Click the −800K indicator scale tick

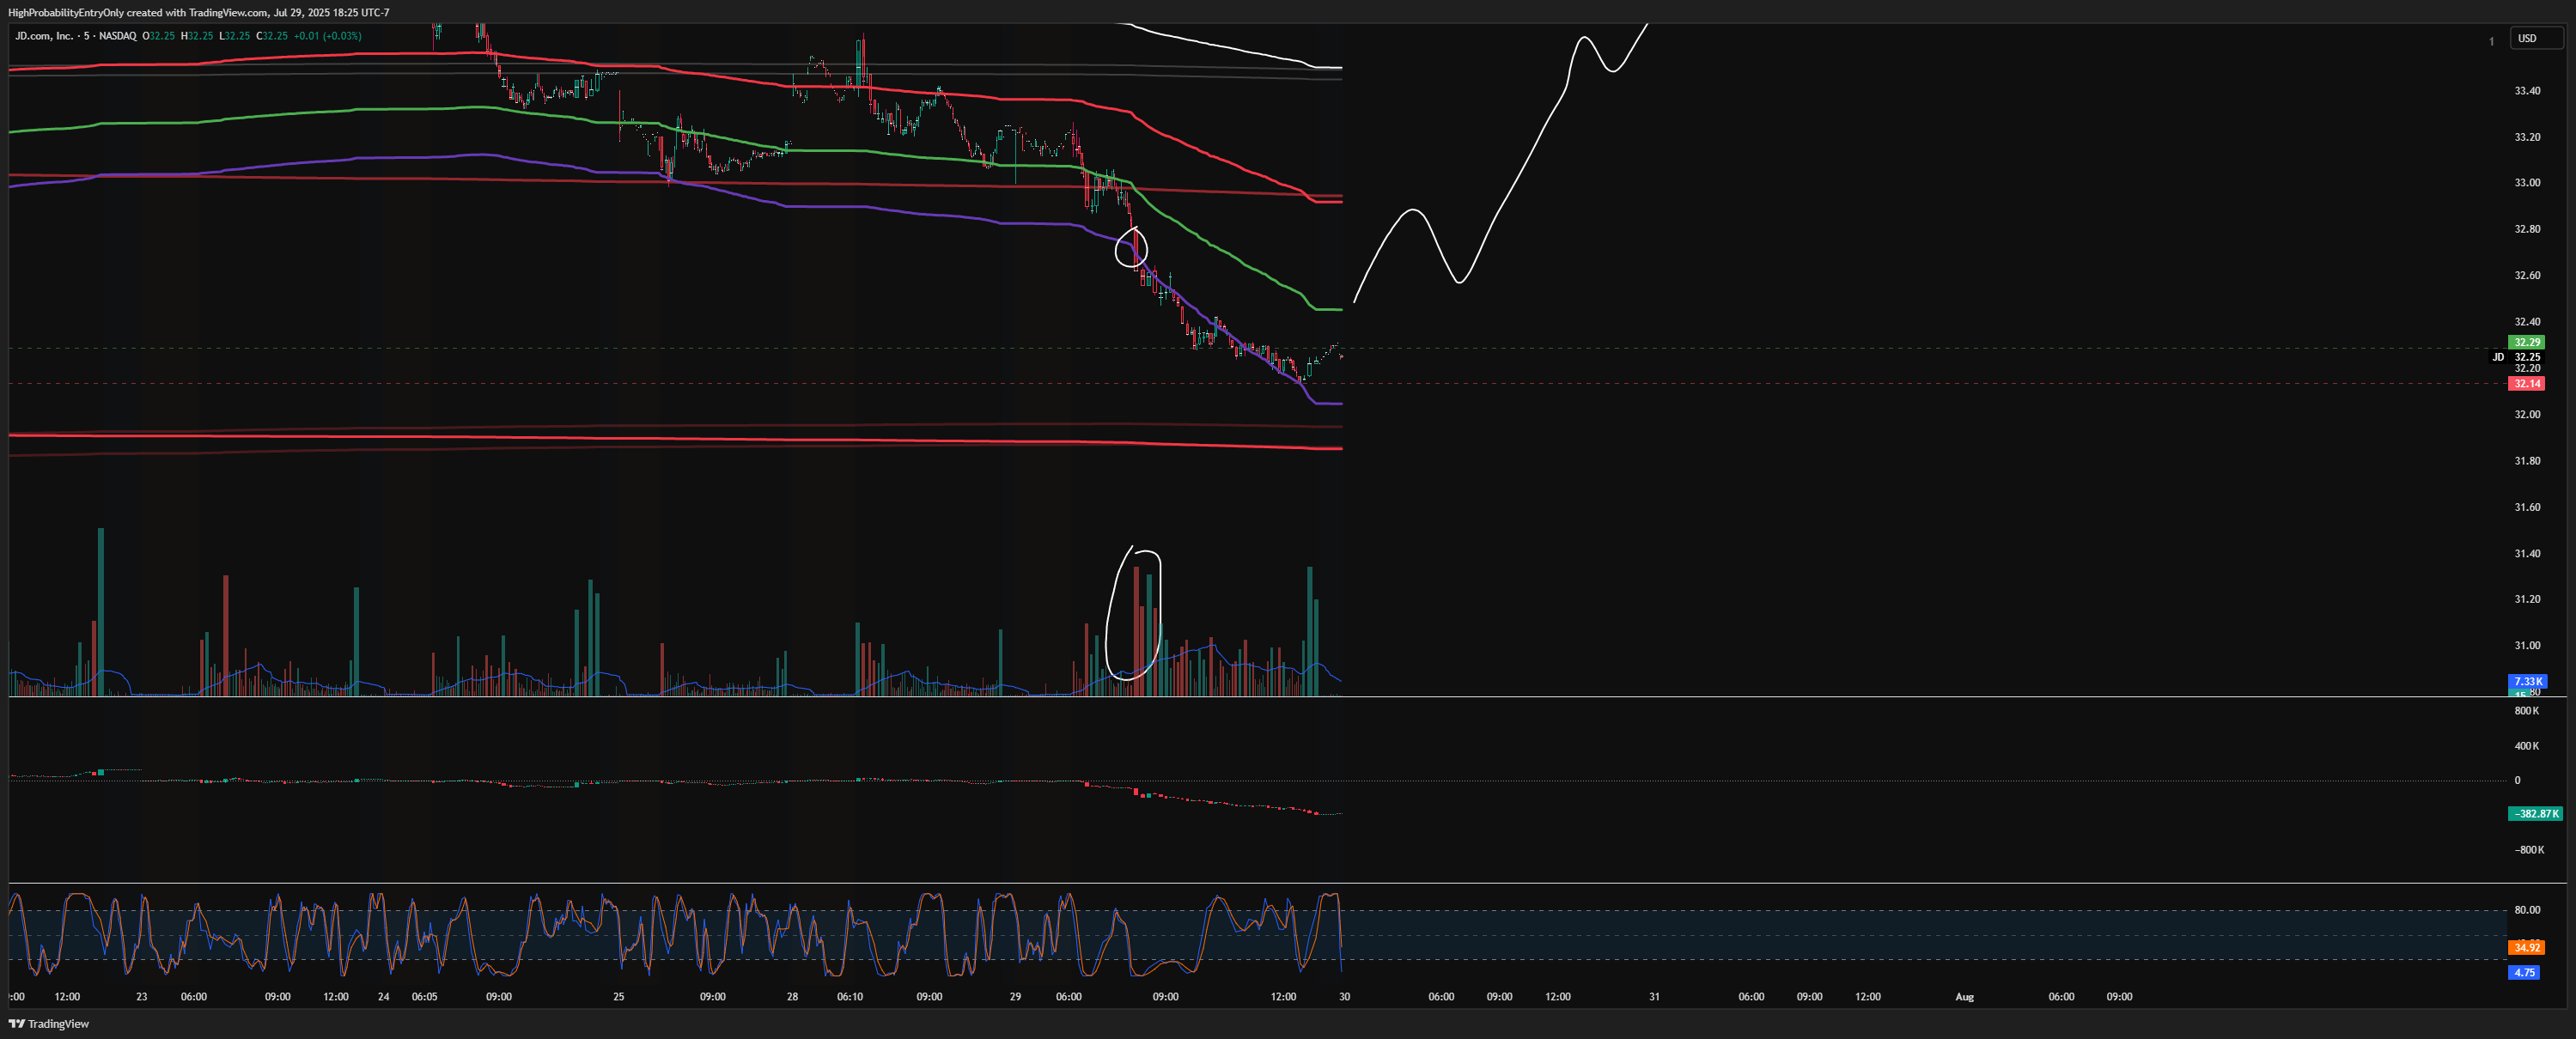tap(2529, 850)
